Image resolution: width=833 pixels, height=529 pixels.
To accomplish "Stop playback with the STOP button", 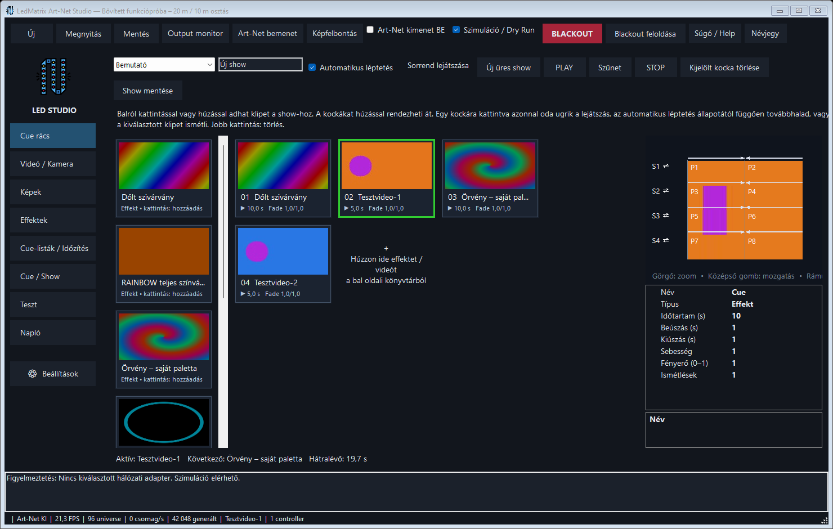I will click(x=656, y=68).
